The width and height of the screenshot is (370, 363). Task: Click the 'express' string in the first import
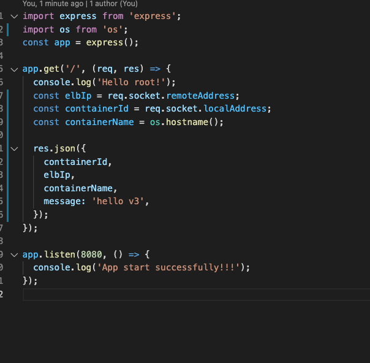(153, 16)
